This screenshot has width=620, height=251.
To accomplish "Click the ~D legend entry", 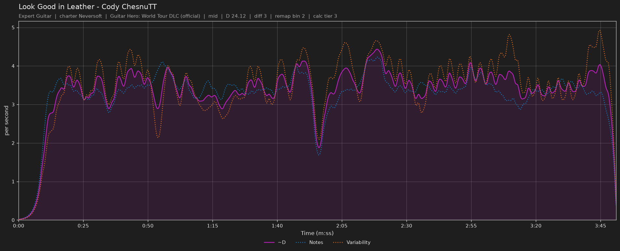I will tap(275, 242).
